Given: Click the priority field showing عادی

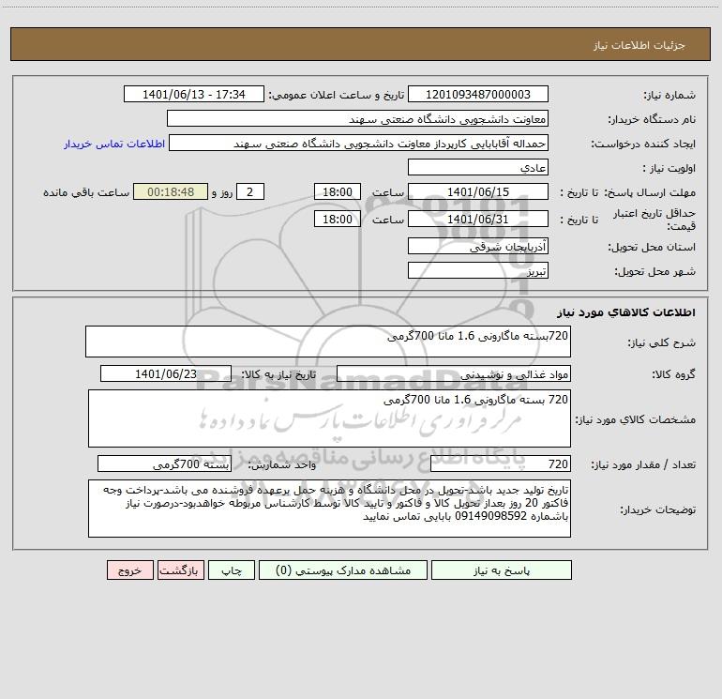Looking at the screenshot, I should (478, 167).
